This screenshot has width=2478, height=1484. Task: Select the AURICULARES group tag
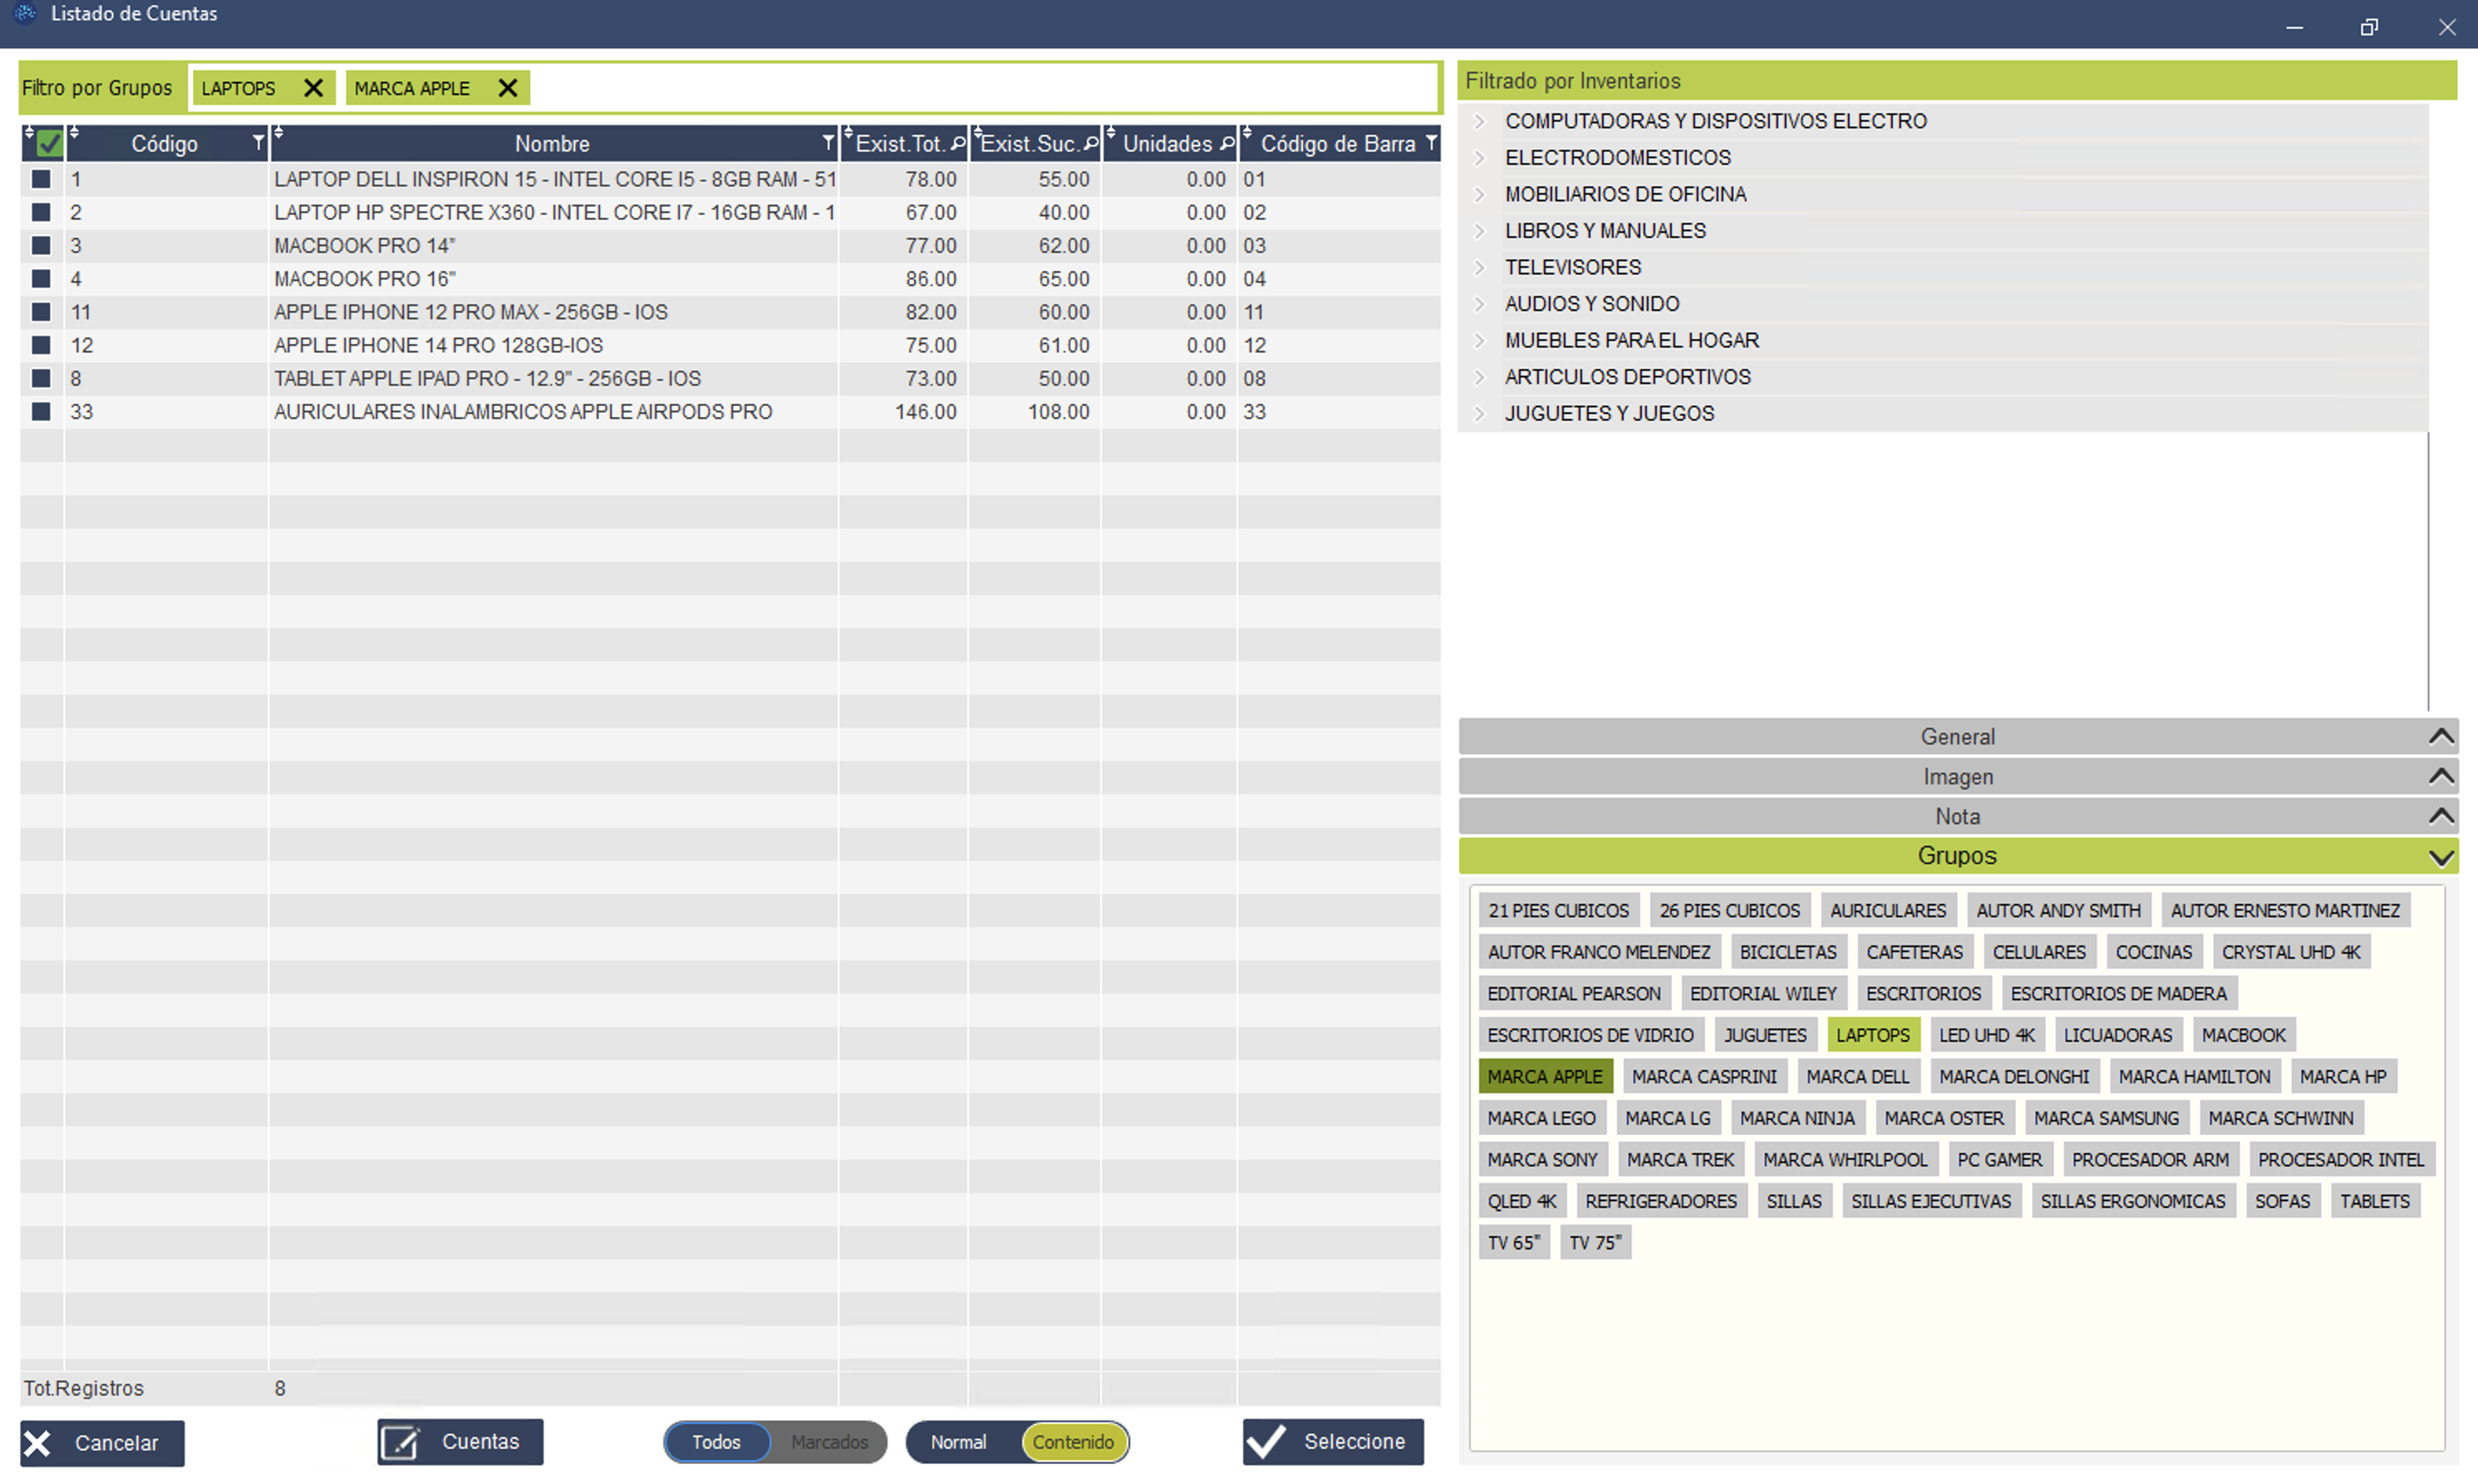(x=1888, y=911)
